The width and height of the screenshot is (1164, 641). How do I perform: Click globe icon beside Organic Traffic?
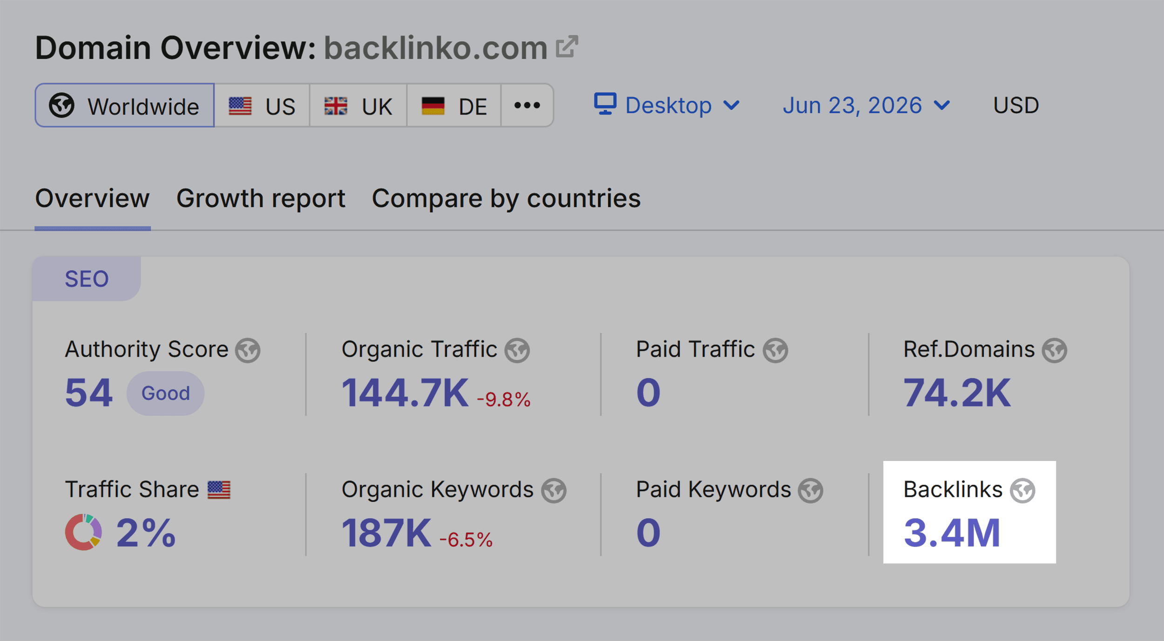coord(517,350)
